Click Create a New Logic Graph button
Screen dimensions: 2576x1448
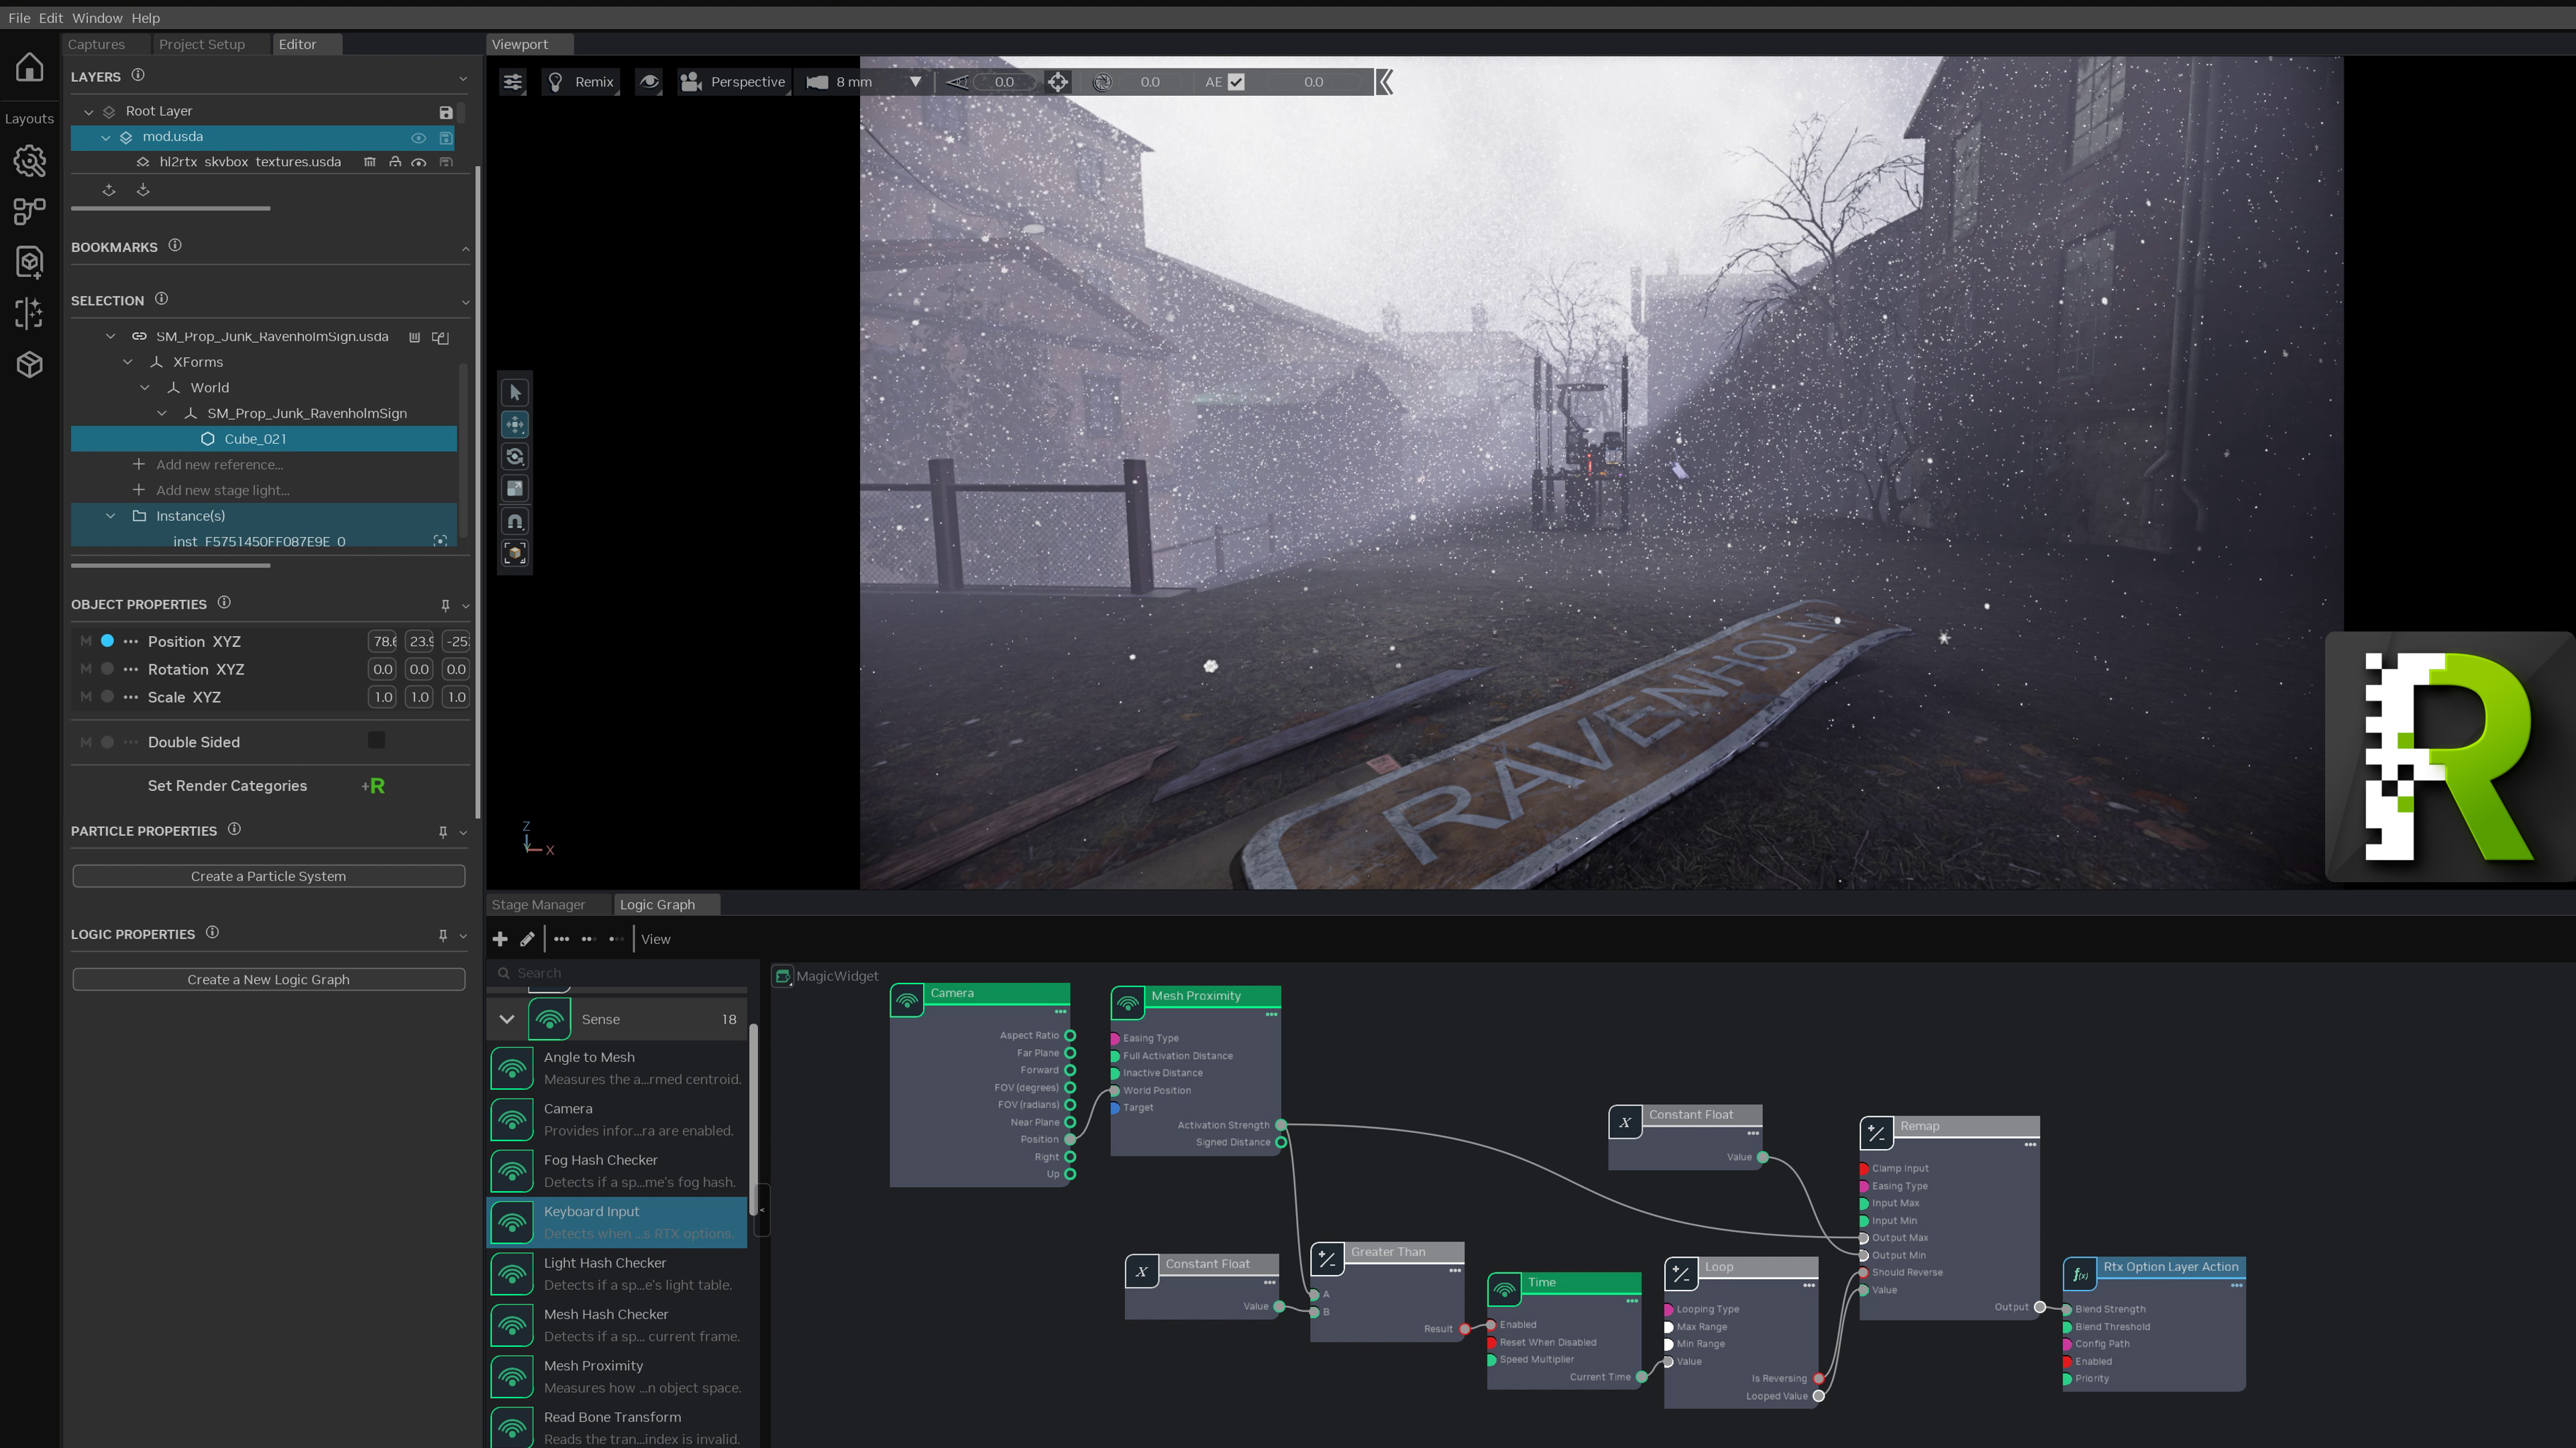pos(268,979)
